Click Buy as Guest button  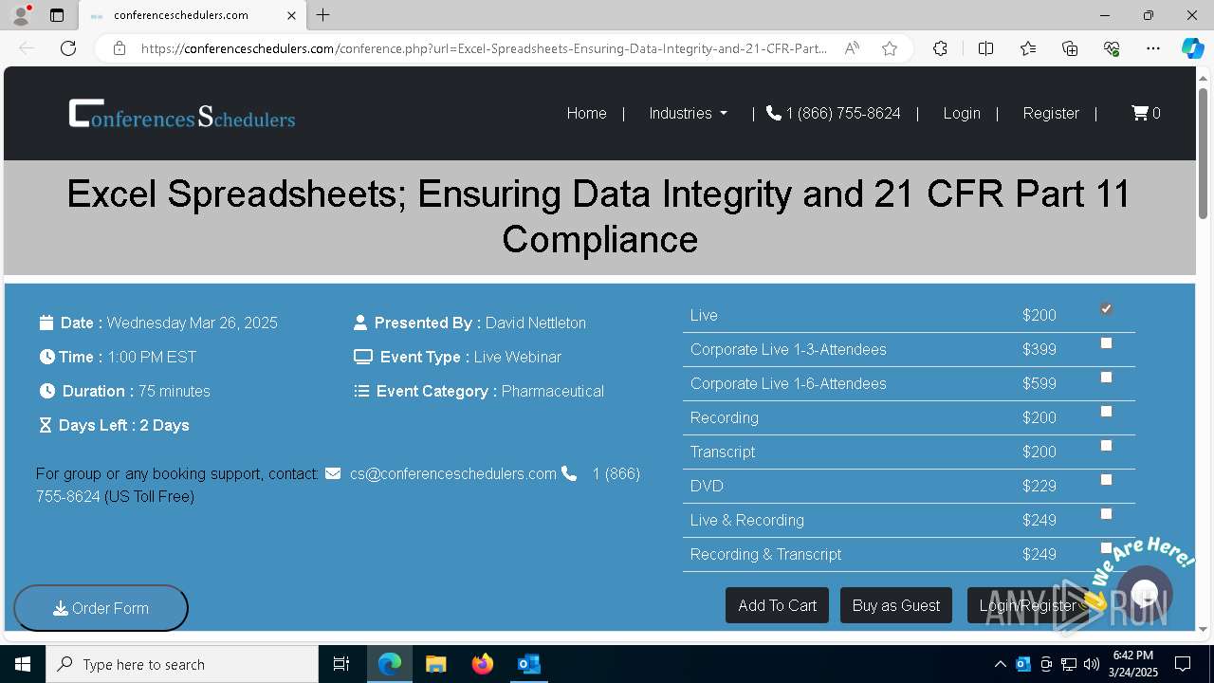pos(896,605)
